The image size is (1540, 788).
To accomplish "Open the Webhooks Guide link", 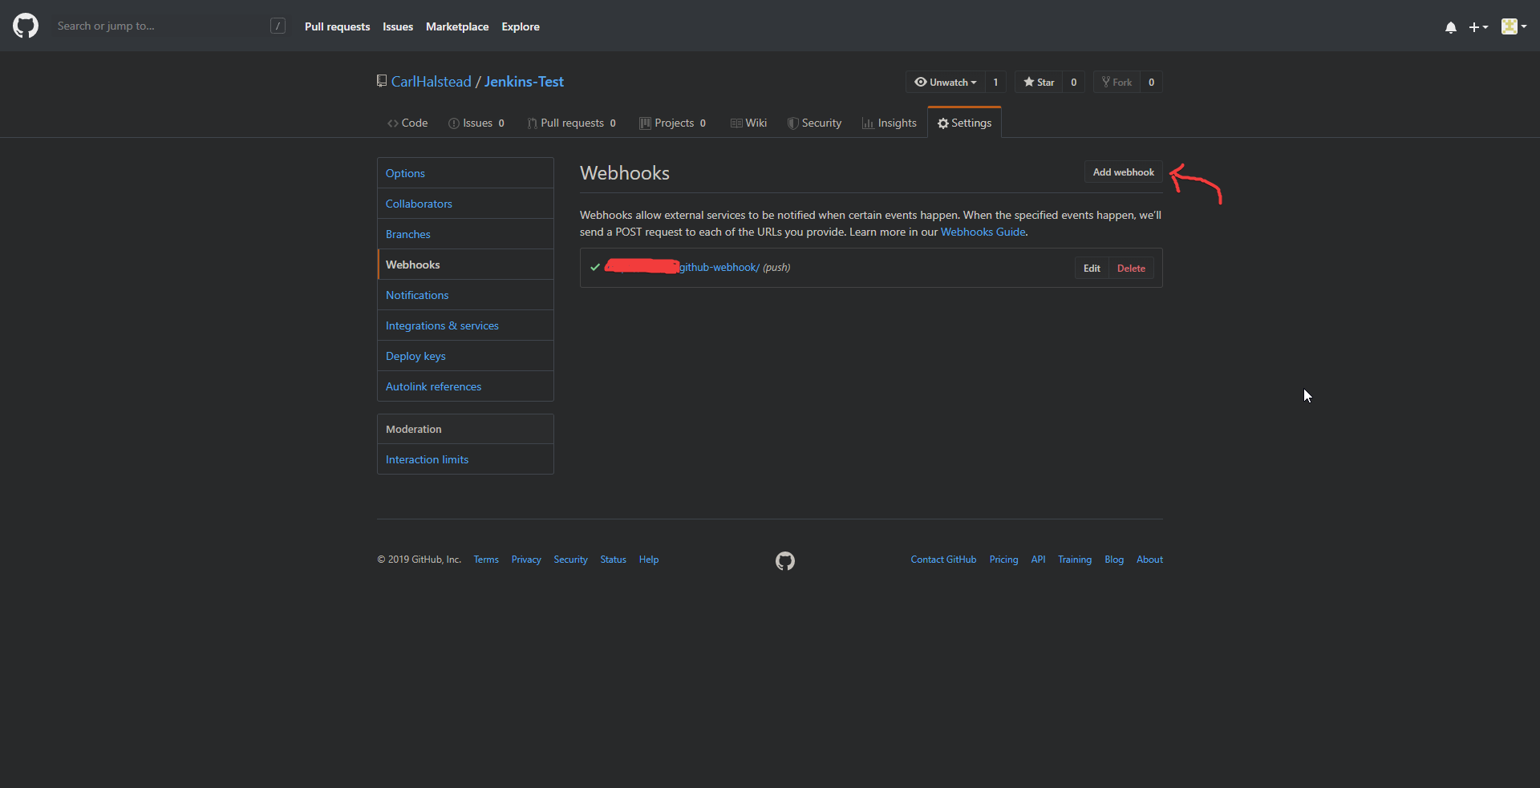I will 983,232.
